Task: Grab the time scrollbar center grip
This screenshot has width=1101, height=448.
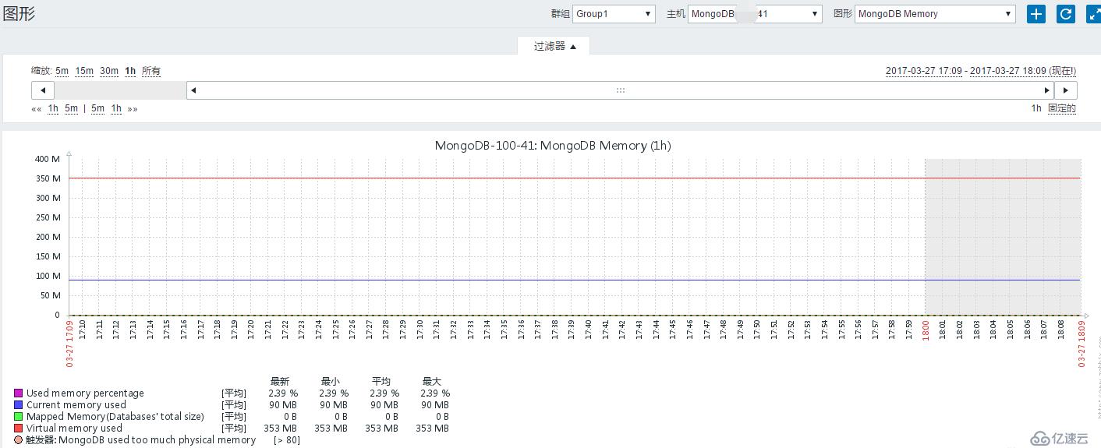Action: tap(621, 90)
